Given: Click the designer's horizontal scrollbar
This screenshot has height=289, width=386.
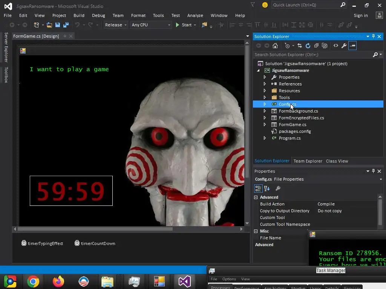Looking at the screenshot, I should tap(95, 228).
